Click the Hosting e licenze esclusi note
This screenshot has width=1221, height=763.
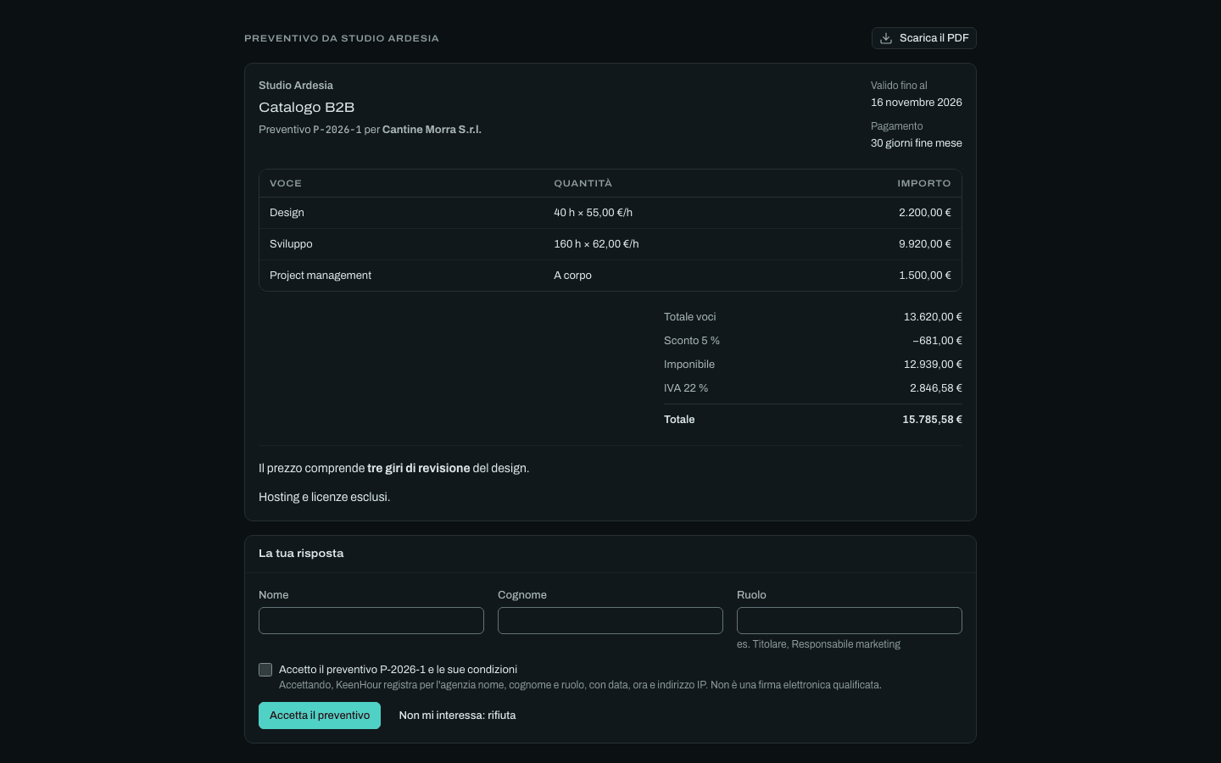coord(325,497)
